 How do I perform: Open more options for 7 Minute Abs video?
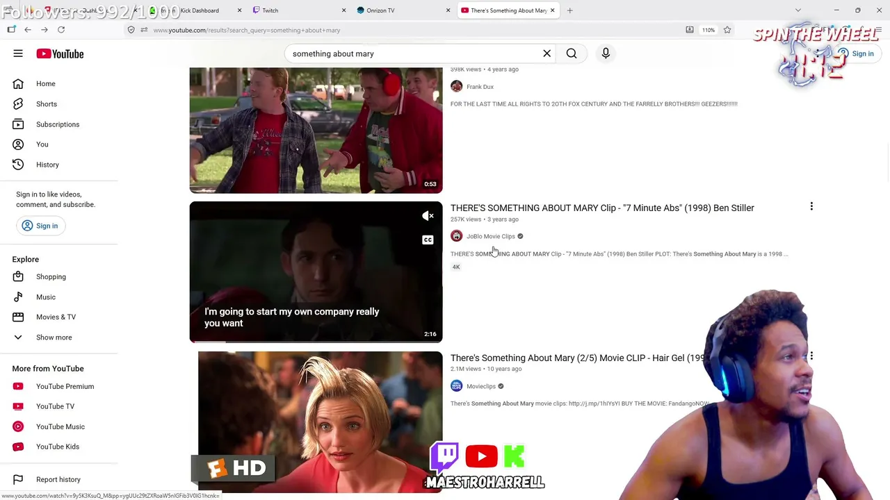[811, 206]
